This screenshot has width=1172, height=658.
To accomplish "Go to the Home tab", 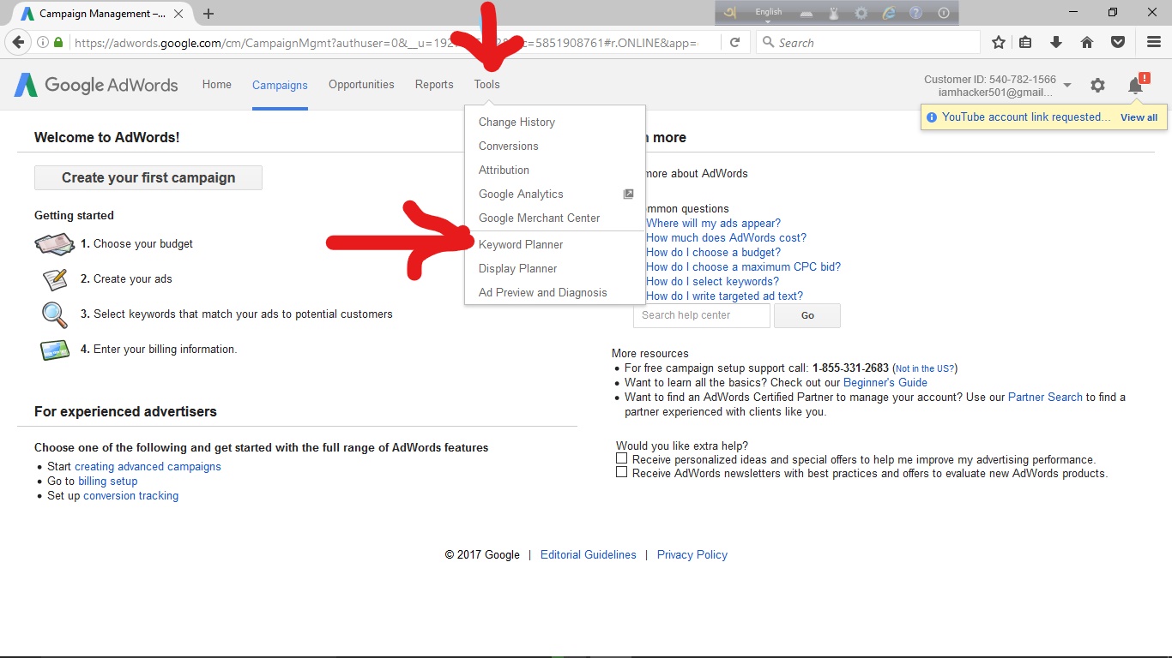I will point(217,85).
